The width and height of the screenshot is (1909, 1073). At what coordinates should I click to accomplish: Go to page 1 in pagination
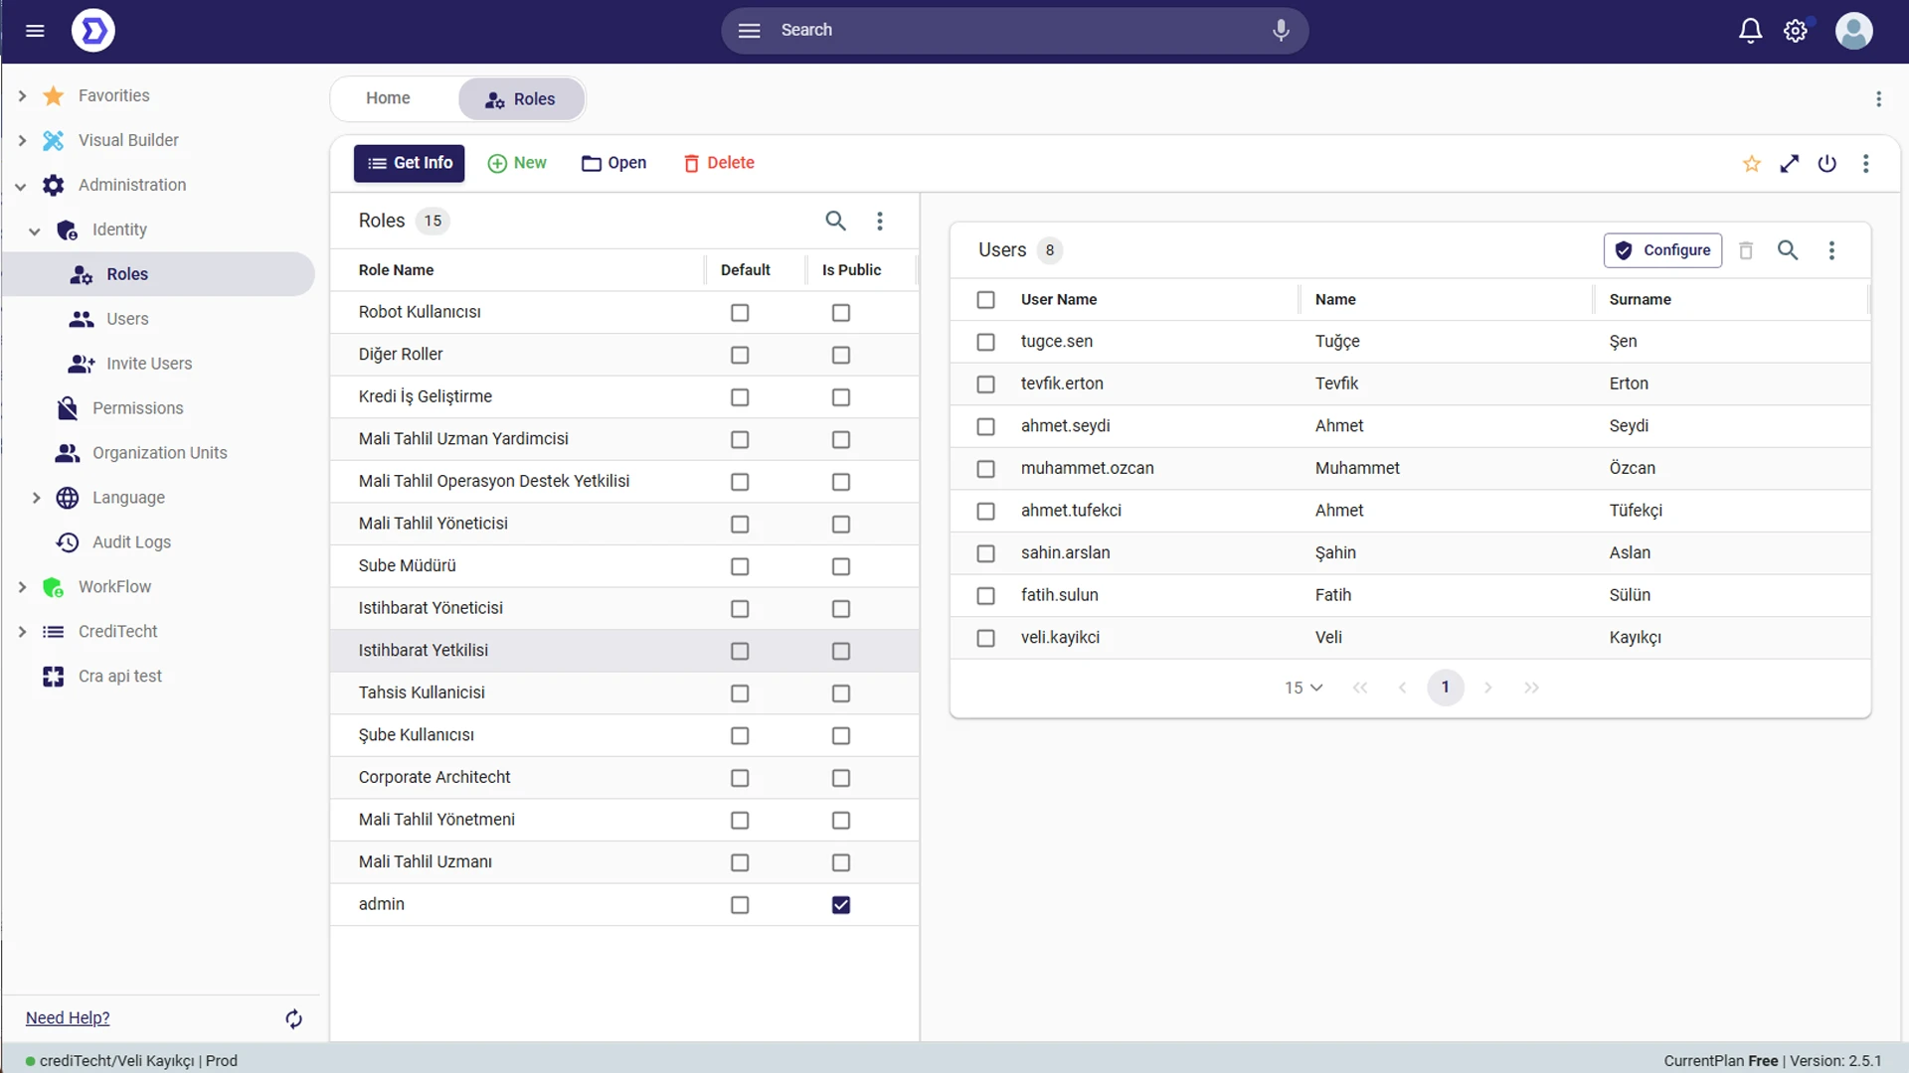pyautogui.click(x=1445, y=688)
